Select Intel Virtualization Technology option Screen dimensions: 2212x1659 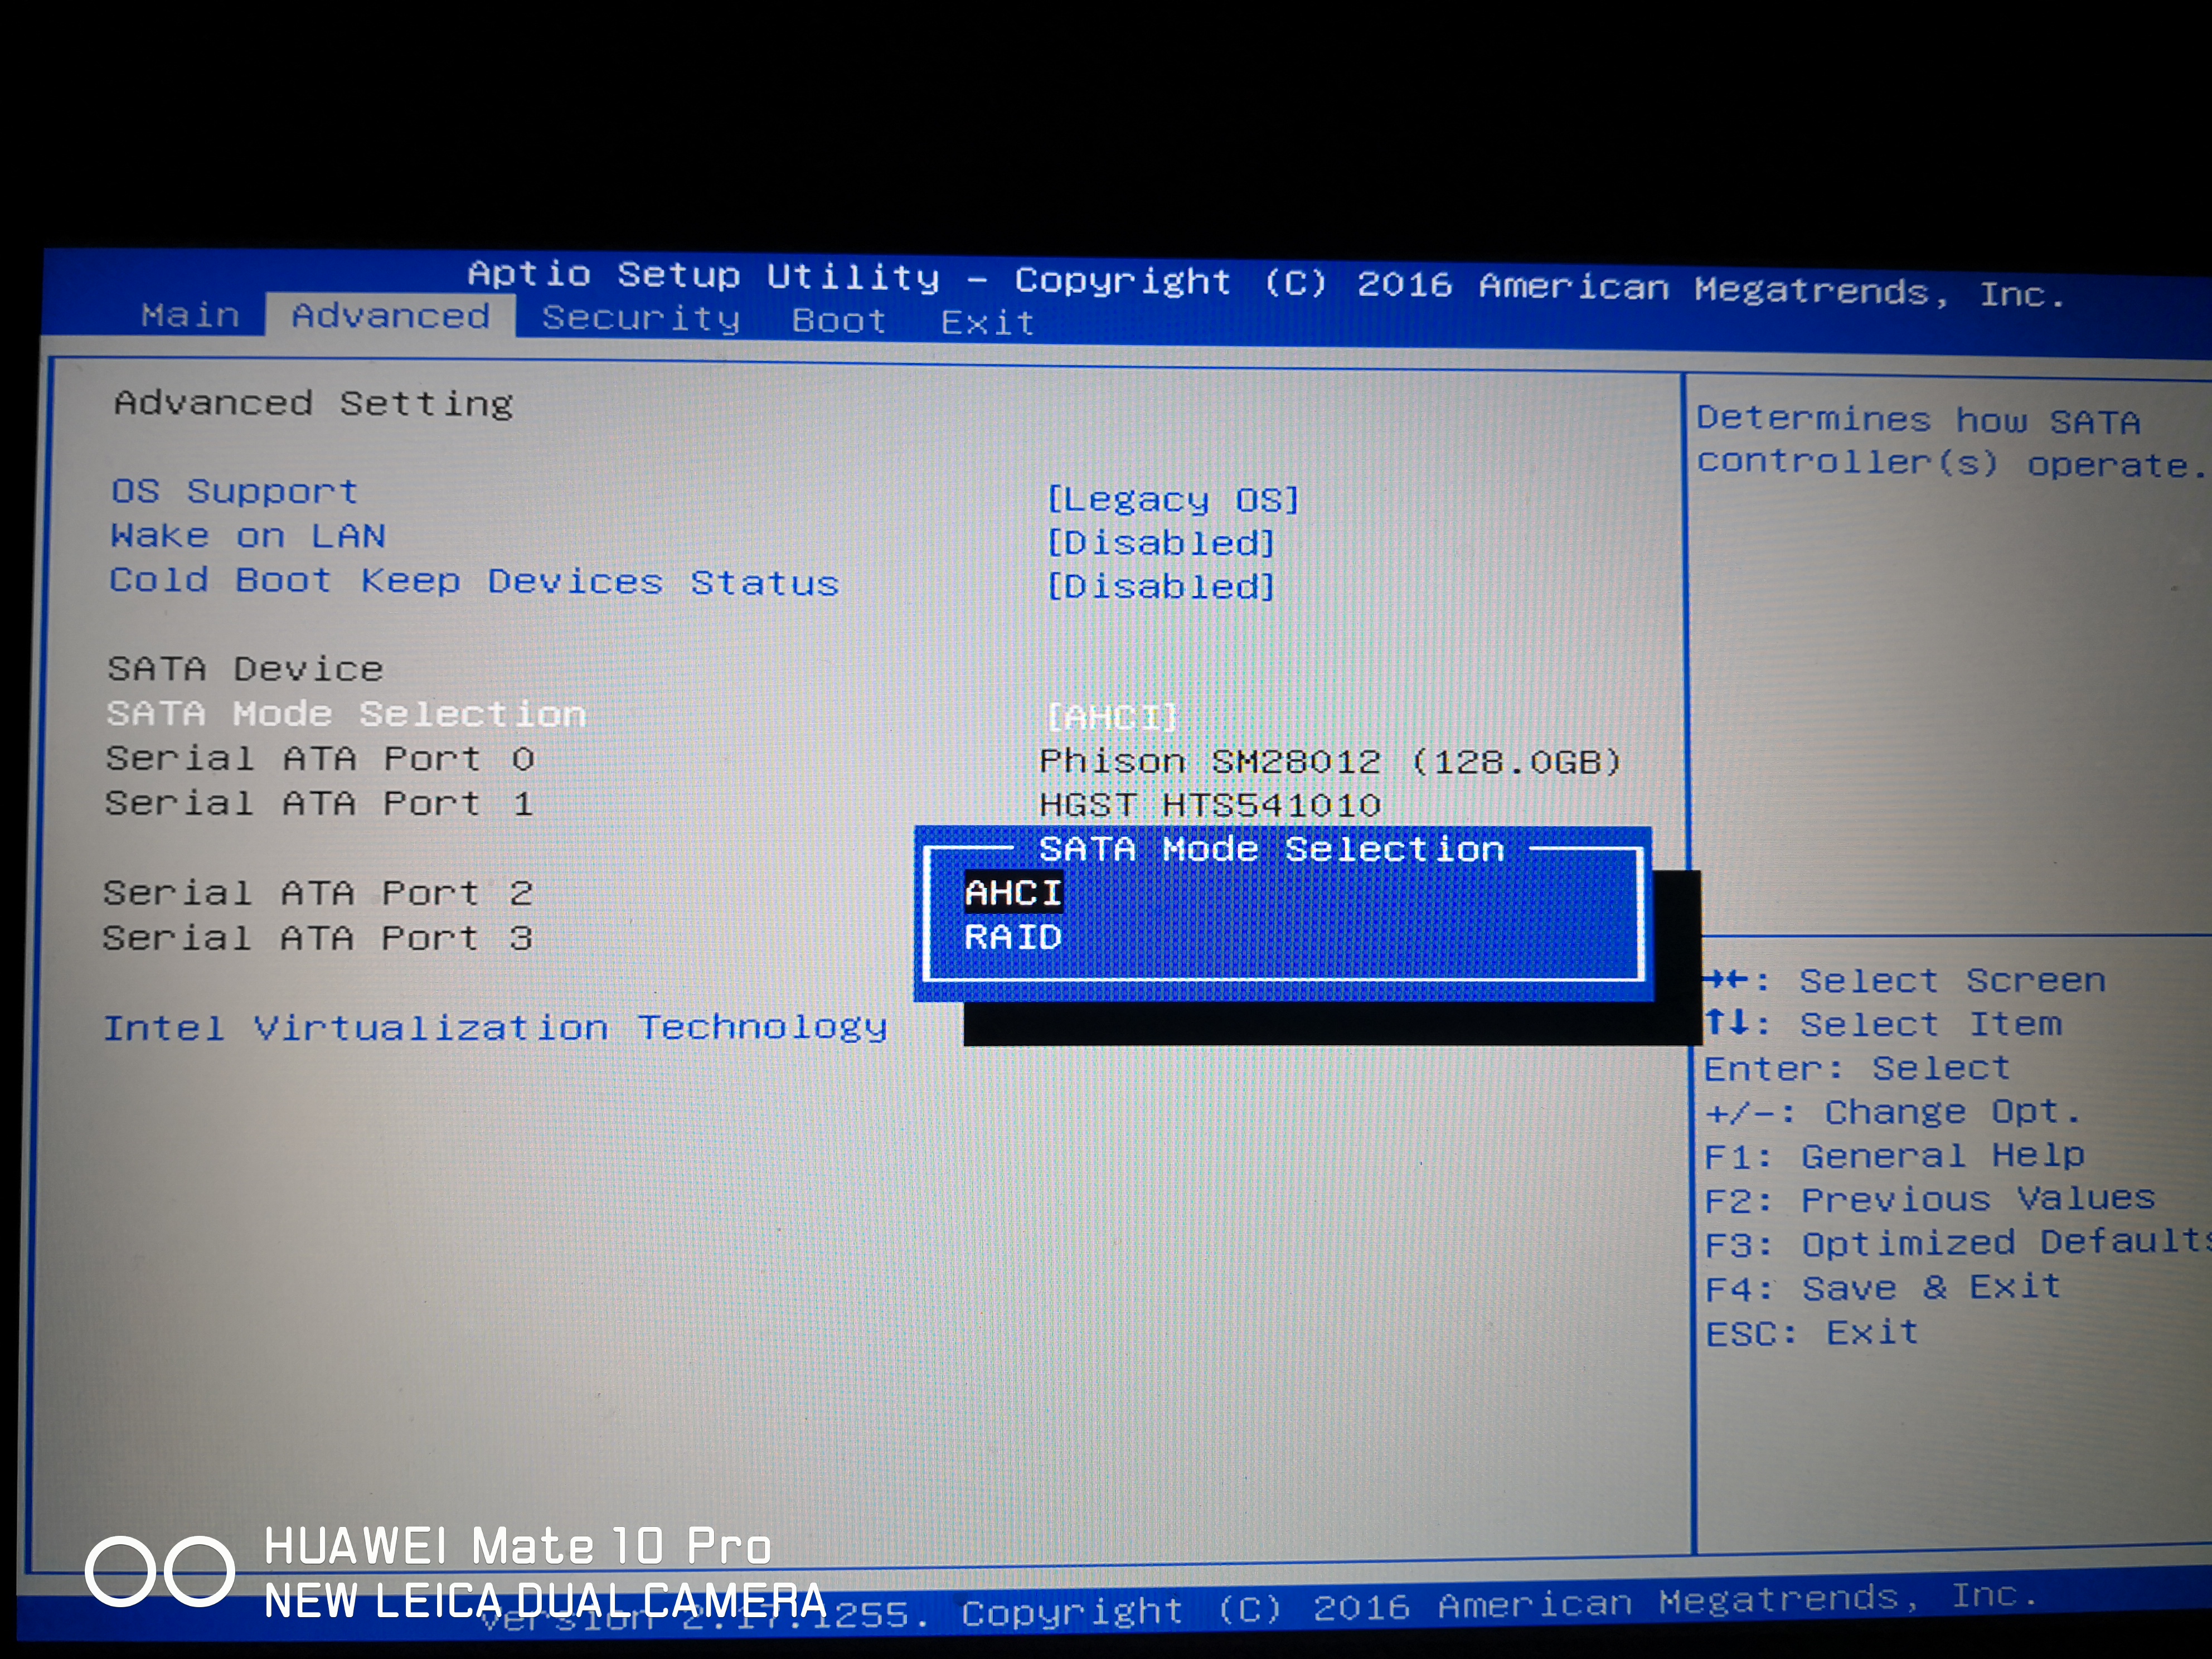[x=495, y=1028]
